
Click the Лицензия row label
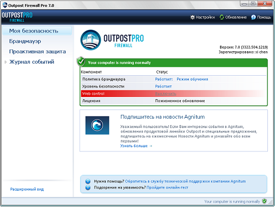(x=91, y=101)
